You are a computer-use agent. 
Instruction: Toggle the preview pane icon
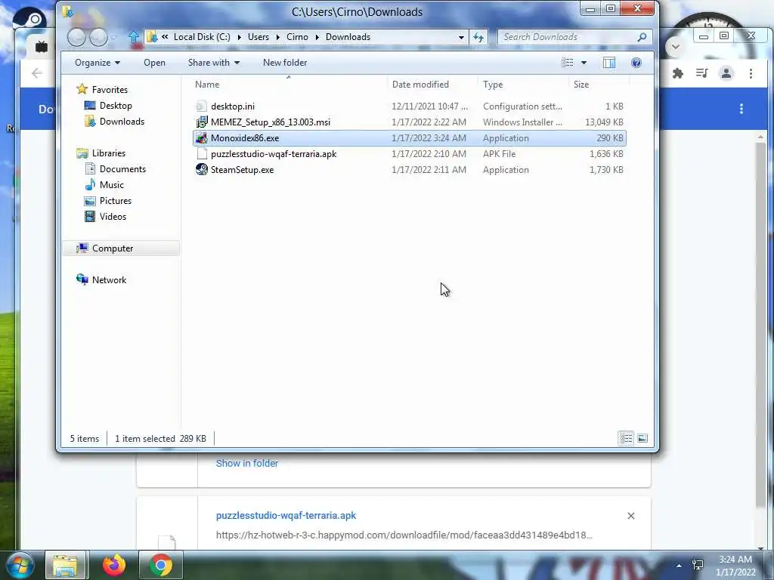[x=609, y=63]
